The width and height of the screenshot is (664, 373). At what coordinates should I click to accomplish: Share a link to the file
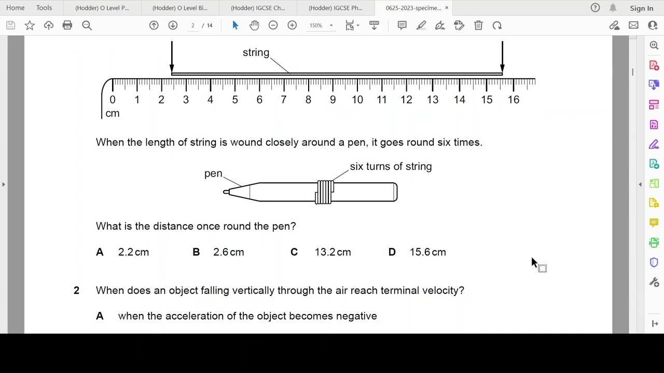(614, 25)
